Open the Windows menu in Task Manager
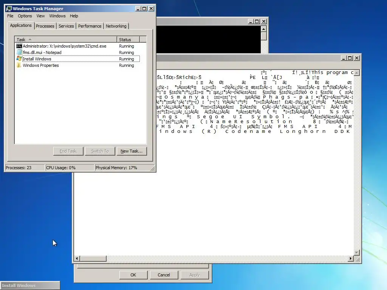This screenshot has width=387, height=290. pyautogui.click(x=57, y=16)
